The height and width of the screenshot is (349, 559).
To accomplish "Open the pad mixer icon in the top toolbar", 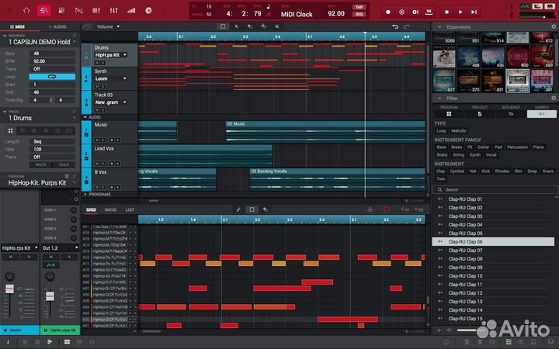I will pyautogui.click(x=96, y=10).
